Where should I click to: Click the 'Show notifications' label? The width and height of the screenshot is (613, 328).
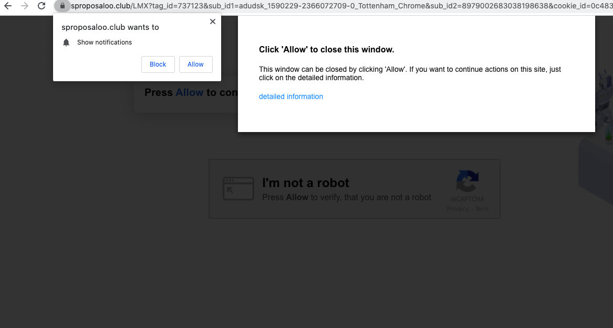[x=105, y=42]
